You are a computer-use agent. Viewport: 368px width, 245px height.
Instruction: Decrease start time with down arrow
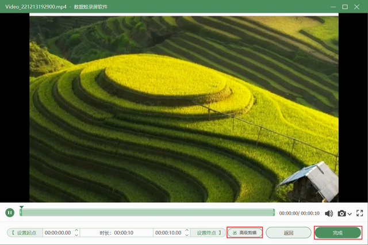pos(76,235)
